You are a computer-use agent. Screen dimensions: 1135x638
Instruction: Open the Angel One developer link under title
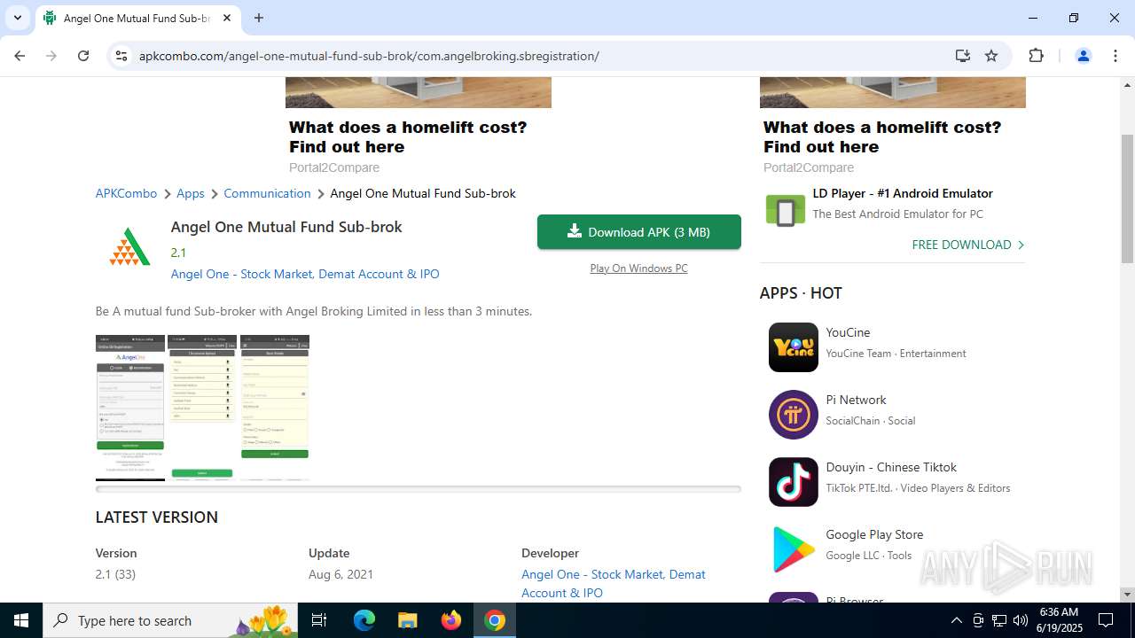coord(305,274)
